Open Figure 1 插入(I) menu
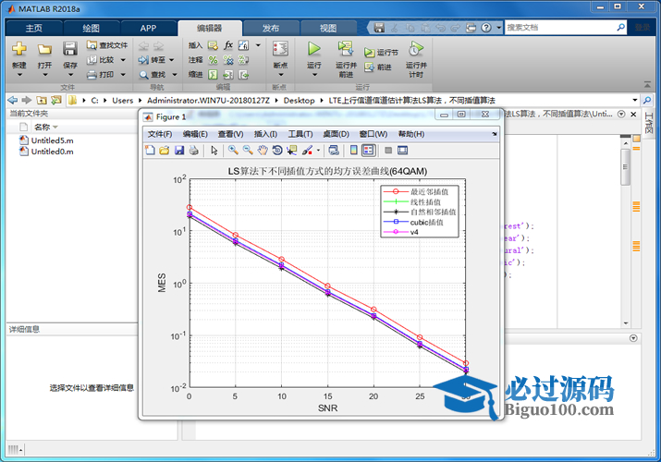 (x=265, y=134)
